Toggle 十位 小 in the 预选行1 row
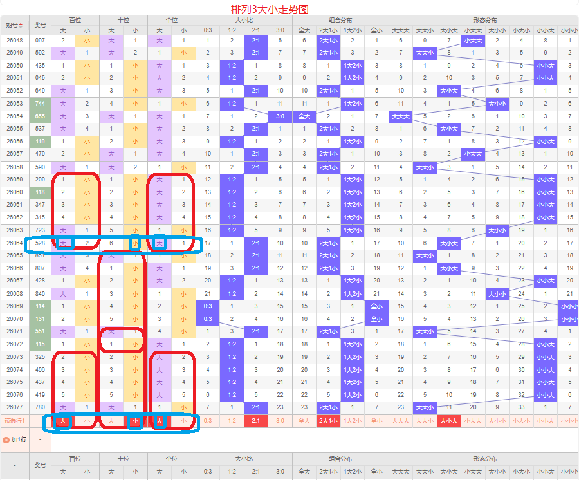 (x=135, y=421)
